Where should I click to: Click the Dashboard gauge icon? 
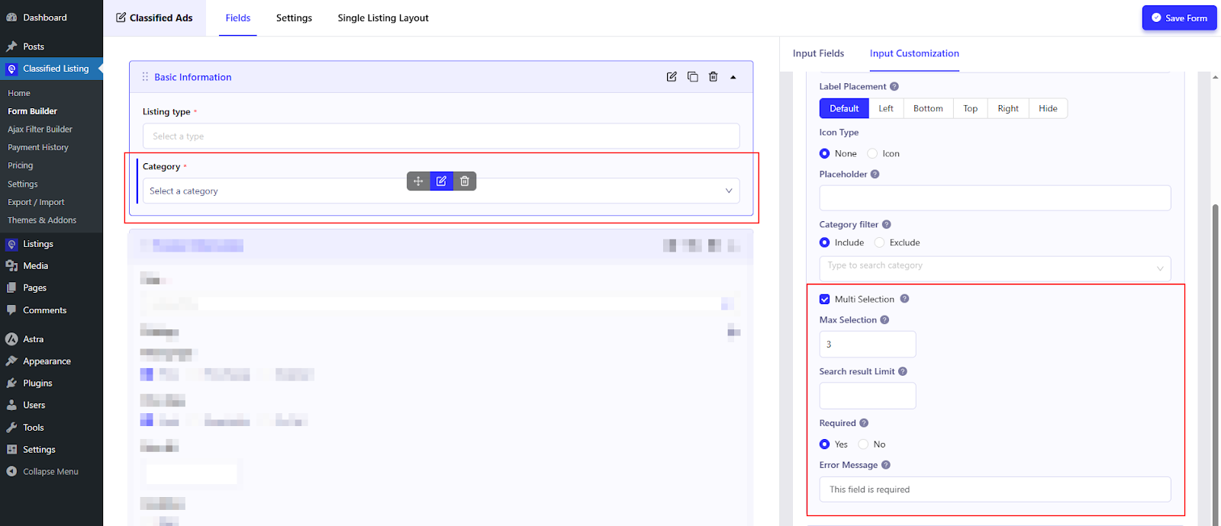(11, 18)
